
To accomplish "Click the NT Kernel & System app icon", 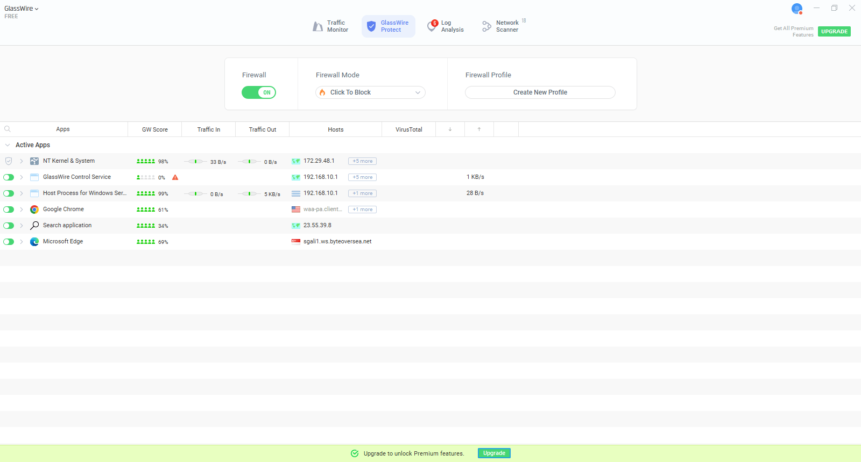I will [x=34, y=161].
